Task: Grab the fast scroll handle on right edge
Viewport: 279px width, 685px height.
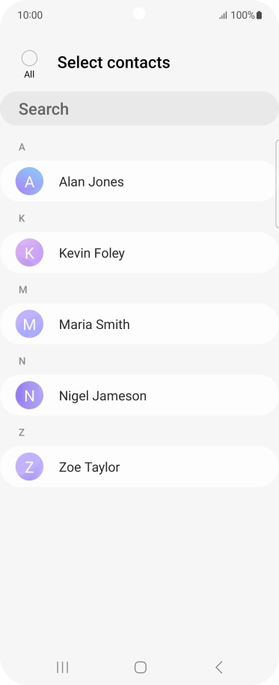Action: [278, 184]
